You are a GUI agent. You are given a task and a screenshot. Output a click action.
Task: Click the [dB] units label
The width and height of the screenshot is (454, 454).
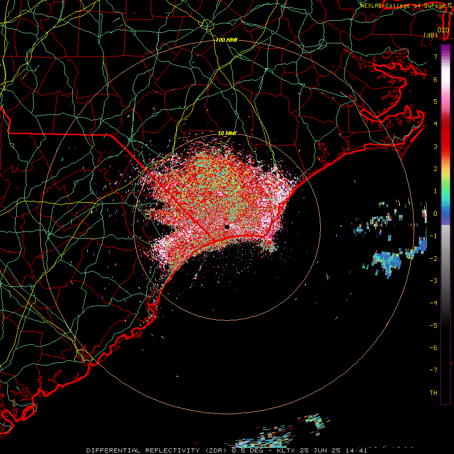431,35
